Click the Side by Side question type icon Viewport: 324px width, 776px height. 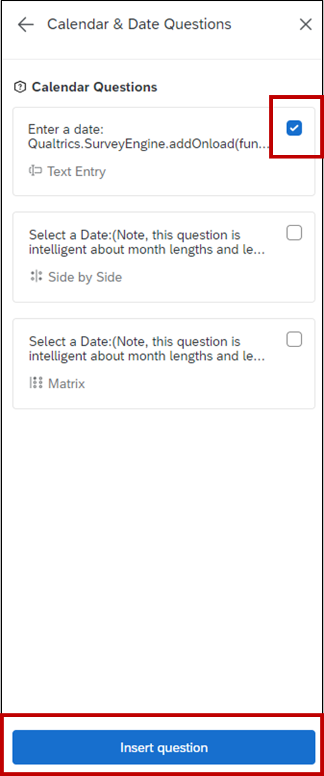pyautogui.click(x=36, y=277)
